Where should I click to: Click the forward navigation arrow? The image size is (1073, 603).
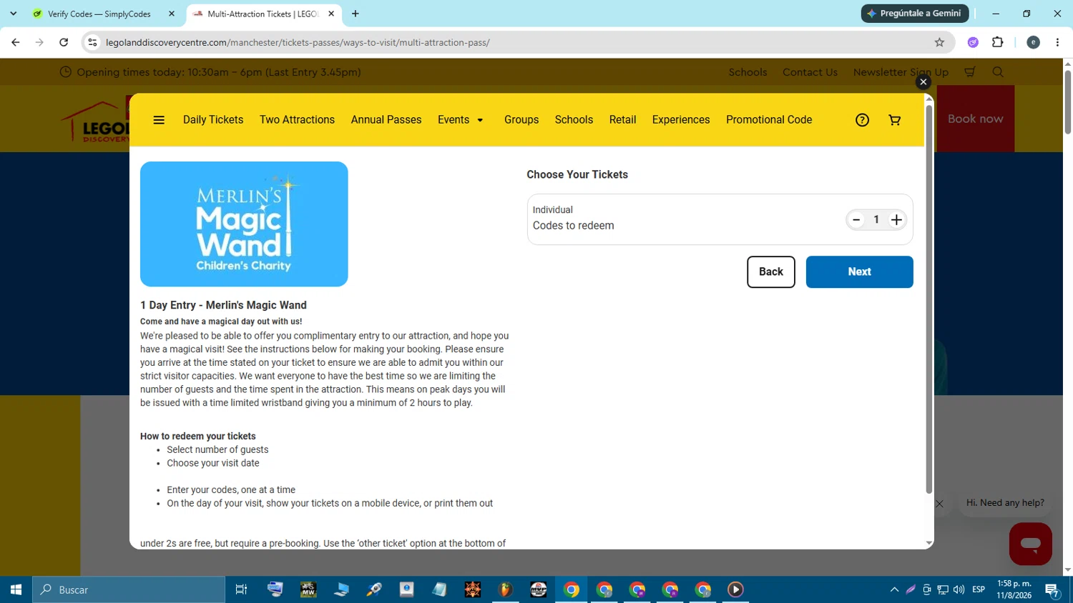click(39, 43)
